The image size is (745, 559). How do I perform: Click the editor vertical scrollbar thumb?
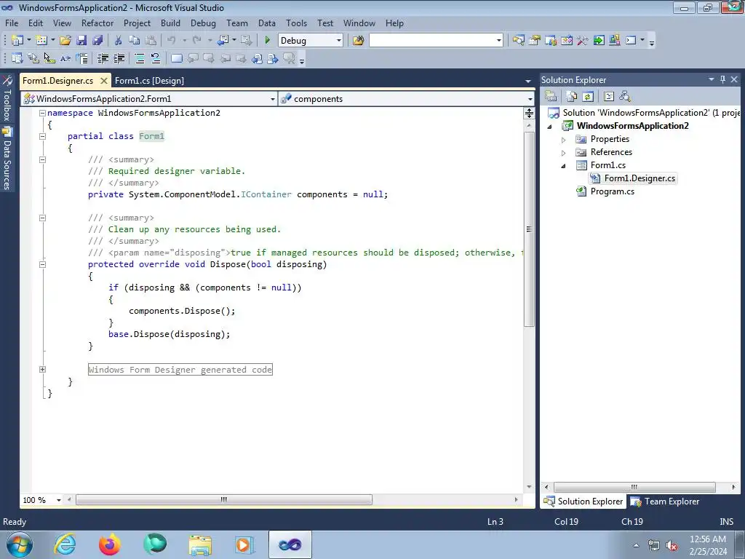[x=529, y=229]
